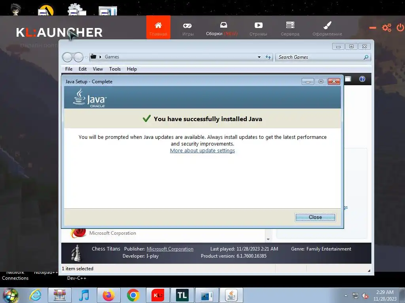Screen dimensions: 405x303
Task: Open the Игры tab in KLauncher
Action: tap(188, 29)
